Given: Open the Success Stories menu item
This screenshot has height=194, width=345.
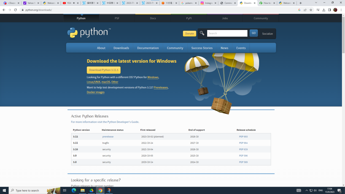Looking at the screenshot, I should pos(202,48).
